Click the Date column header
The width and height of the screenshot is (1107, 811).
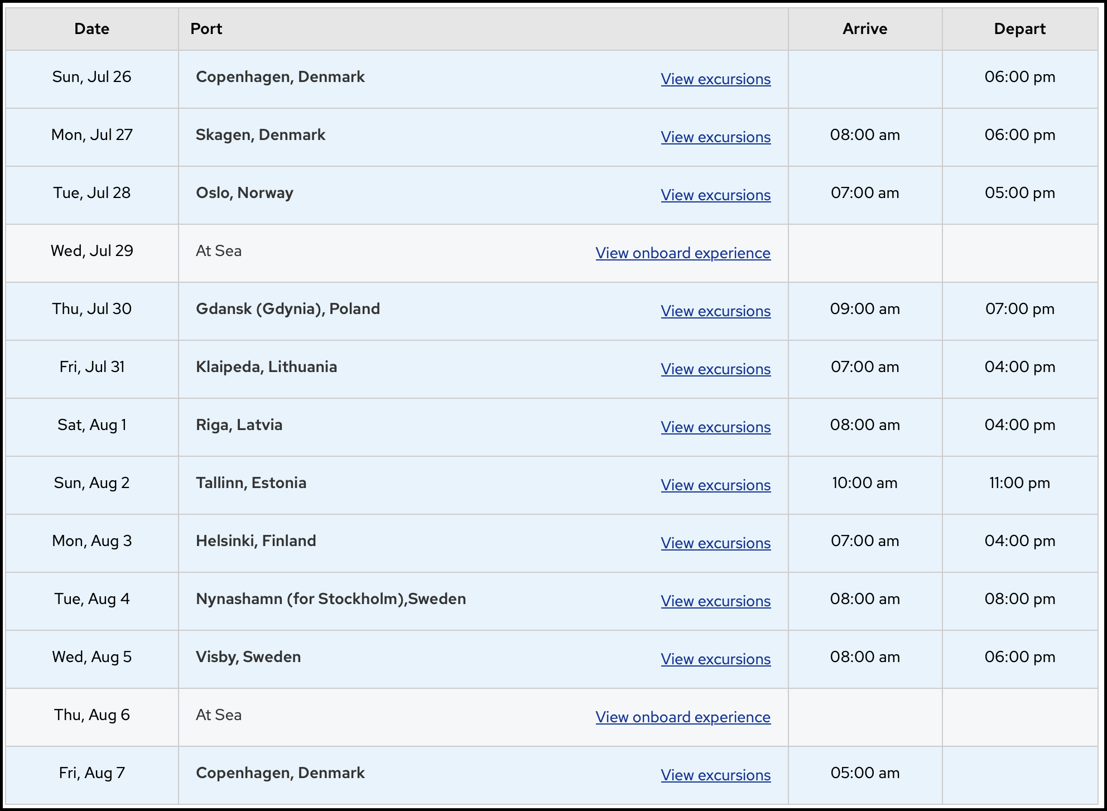[92, 29]
